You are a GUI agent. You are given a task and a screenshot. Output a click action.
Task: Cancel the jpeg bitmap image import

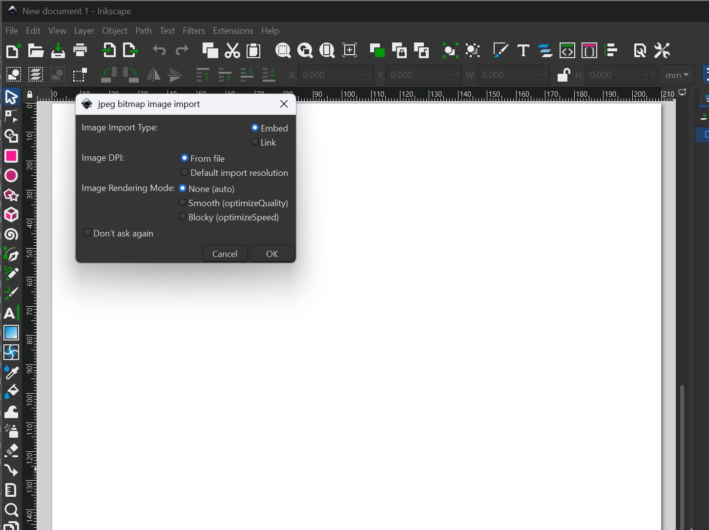point(224,253)
